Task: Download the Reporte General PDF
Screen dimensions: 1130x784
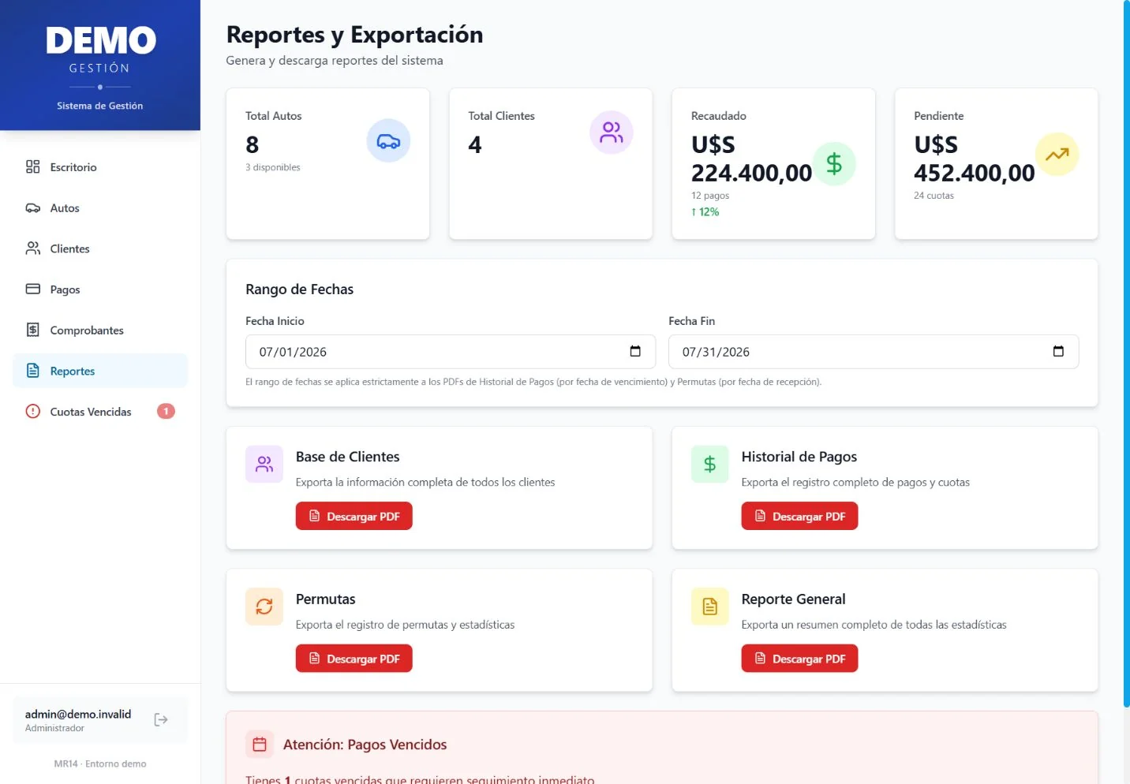Action: pos(799,659)
